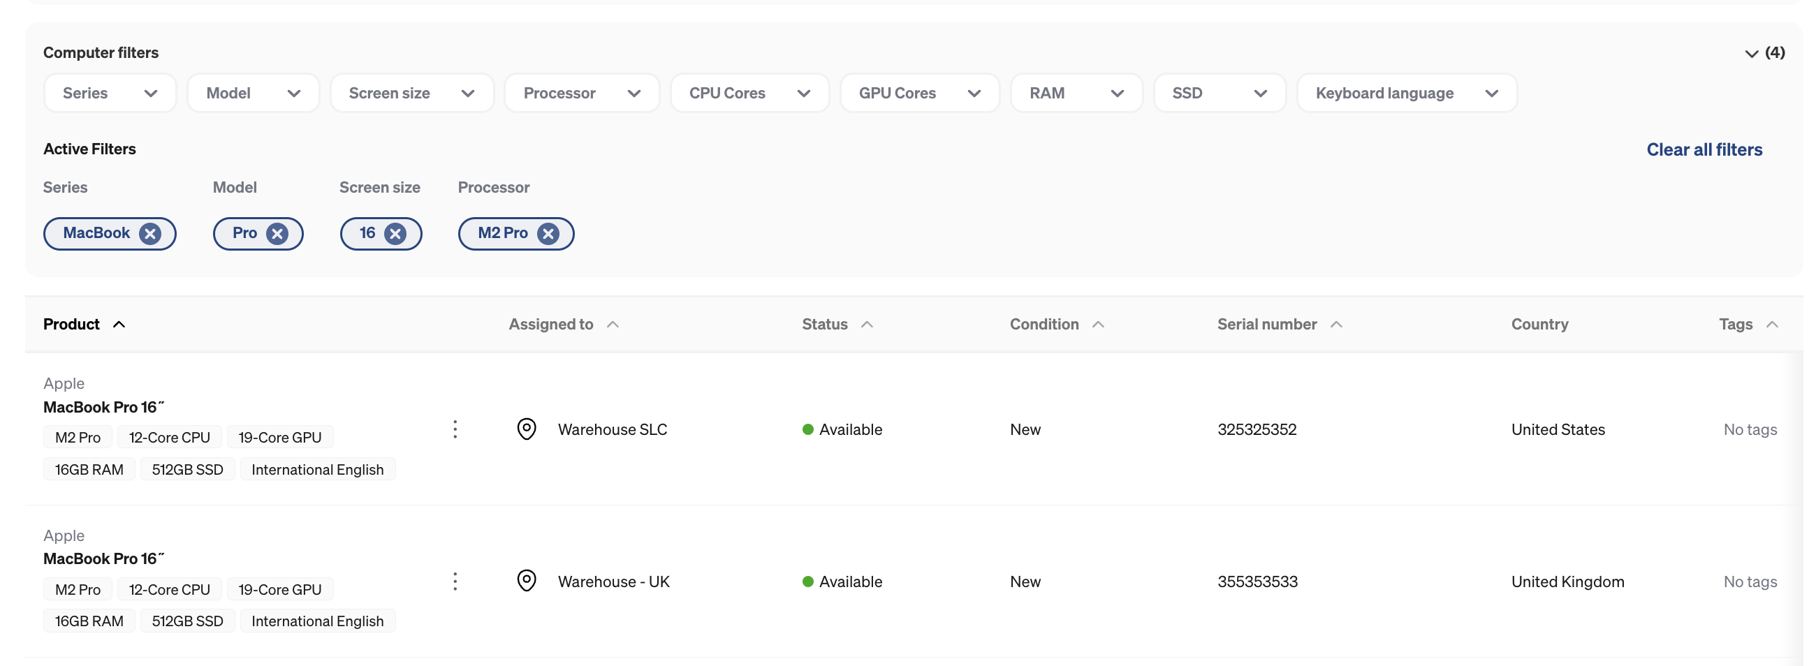The image size is (1816, 666).
Task: Click 12-Core CPU tag in SLC row
Action: 169,437
